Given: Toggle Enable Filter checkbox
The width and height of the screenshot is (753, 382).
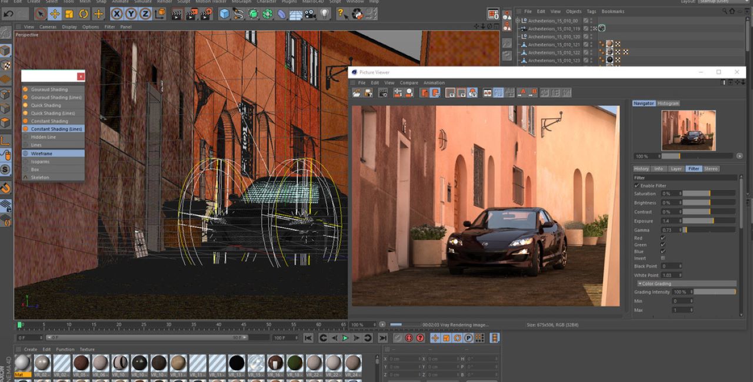Looking at the screenshot, I should [x=637, y=185].
